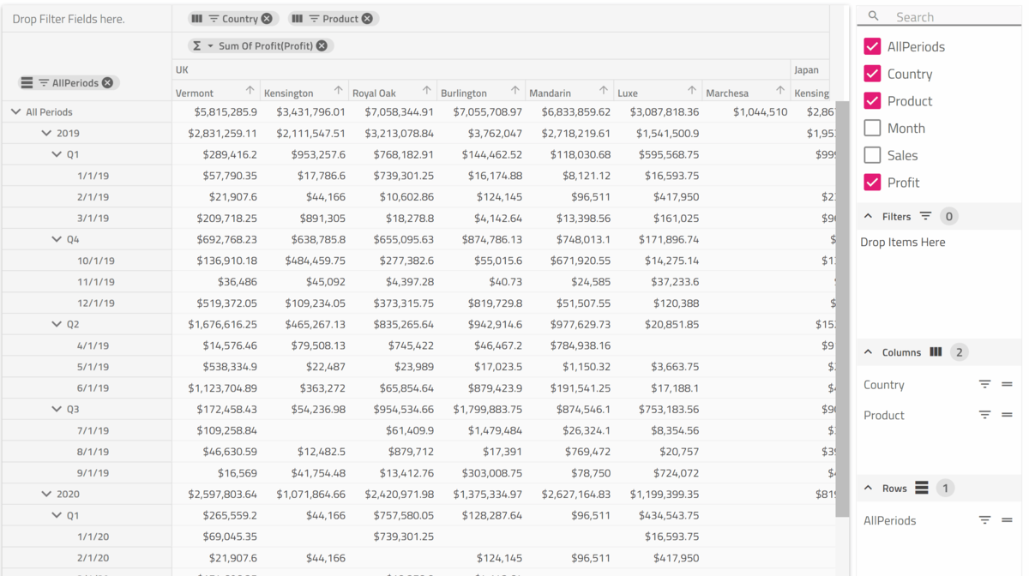Screen dimensions: 1029x576
Task: Click the columns icon beside Columns heading
Action: (936, 352)
